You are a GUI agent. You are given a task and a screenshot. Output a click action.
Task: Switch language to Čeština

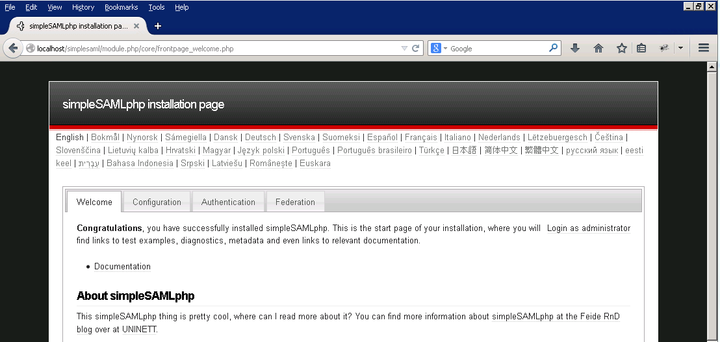click(x=609, y=137)
